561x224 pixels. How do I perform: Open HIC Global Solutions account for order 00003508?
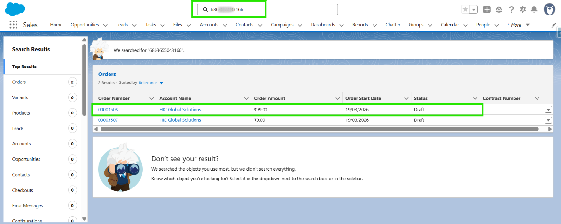tap(180, 110)
